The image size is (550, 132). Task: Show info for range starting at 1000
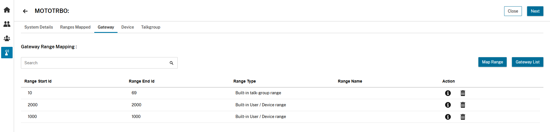pyautogui.click(x=448, y=117)
